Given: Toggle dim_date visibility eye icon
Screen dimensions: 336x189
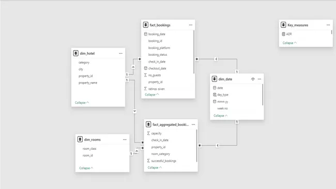Looking at the screenshot, I should (x=253, y=79).
